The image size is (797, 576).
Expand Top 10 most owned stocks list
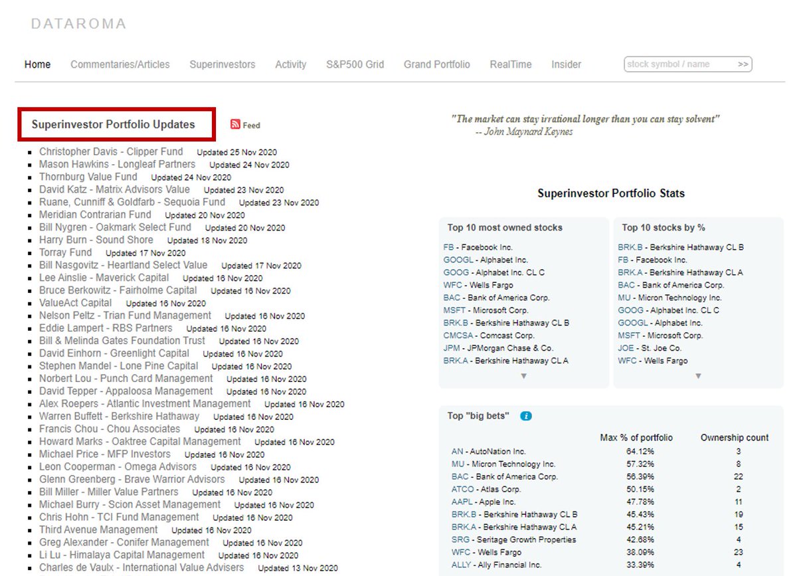pos(523,376)
